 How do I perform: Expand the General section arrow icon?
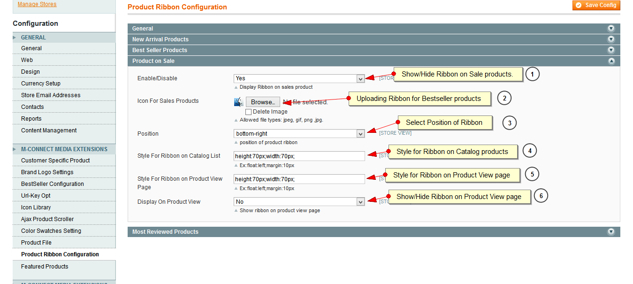tap(611, 29)
